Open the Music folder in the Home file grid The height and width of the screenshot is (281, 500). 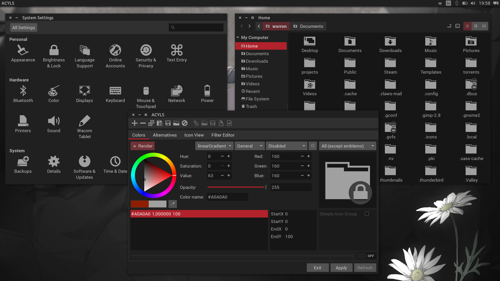431,45
